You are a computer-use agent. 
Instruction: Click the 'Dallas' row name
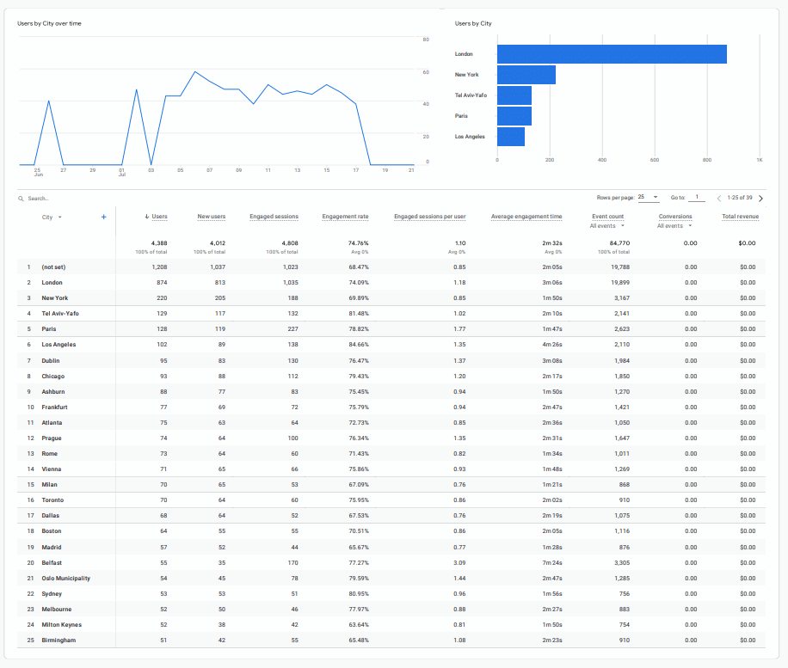point(50,516)
